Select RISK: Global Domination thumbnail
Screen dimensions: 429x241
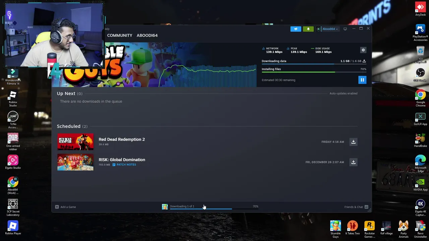tap(75, 162)
